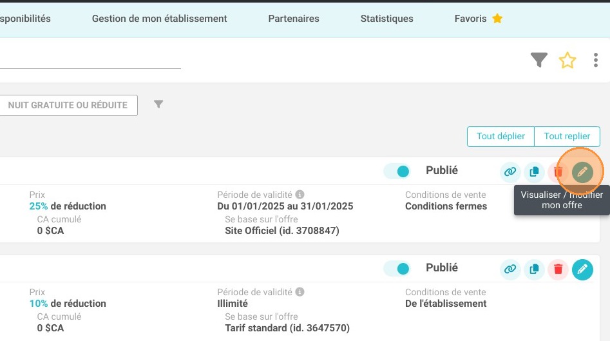Click De l'établissement conditions text

[446, 303]
